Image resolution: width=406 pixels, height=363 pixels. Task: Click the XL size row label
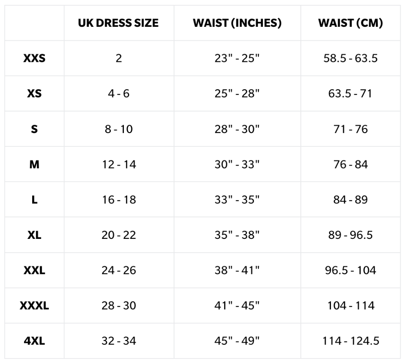[34, 235]
